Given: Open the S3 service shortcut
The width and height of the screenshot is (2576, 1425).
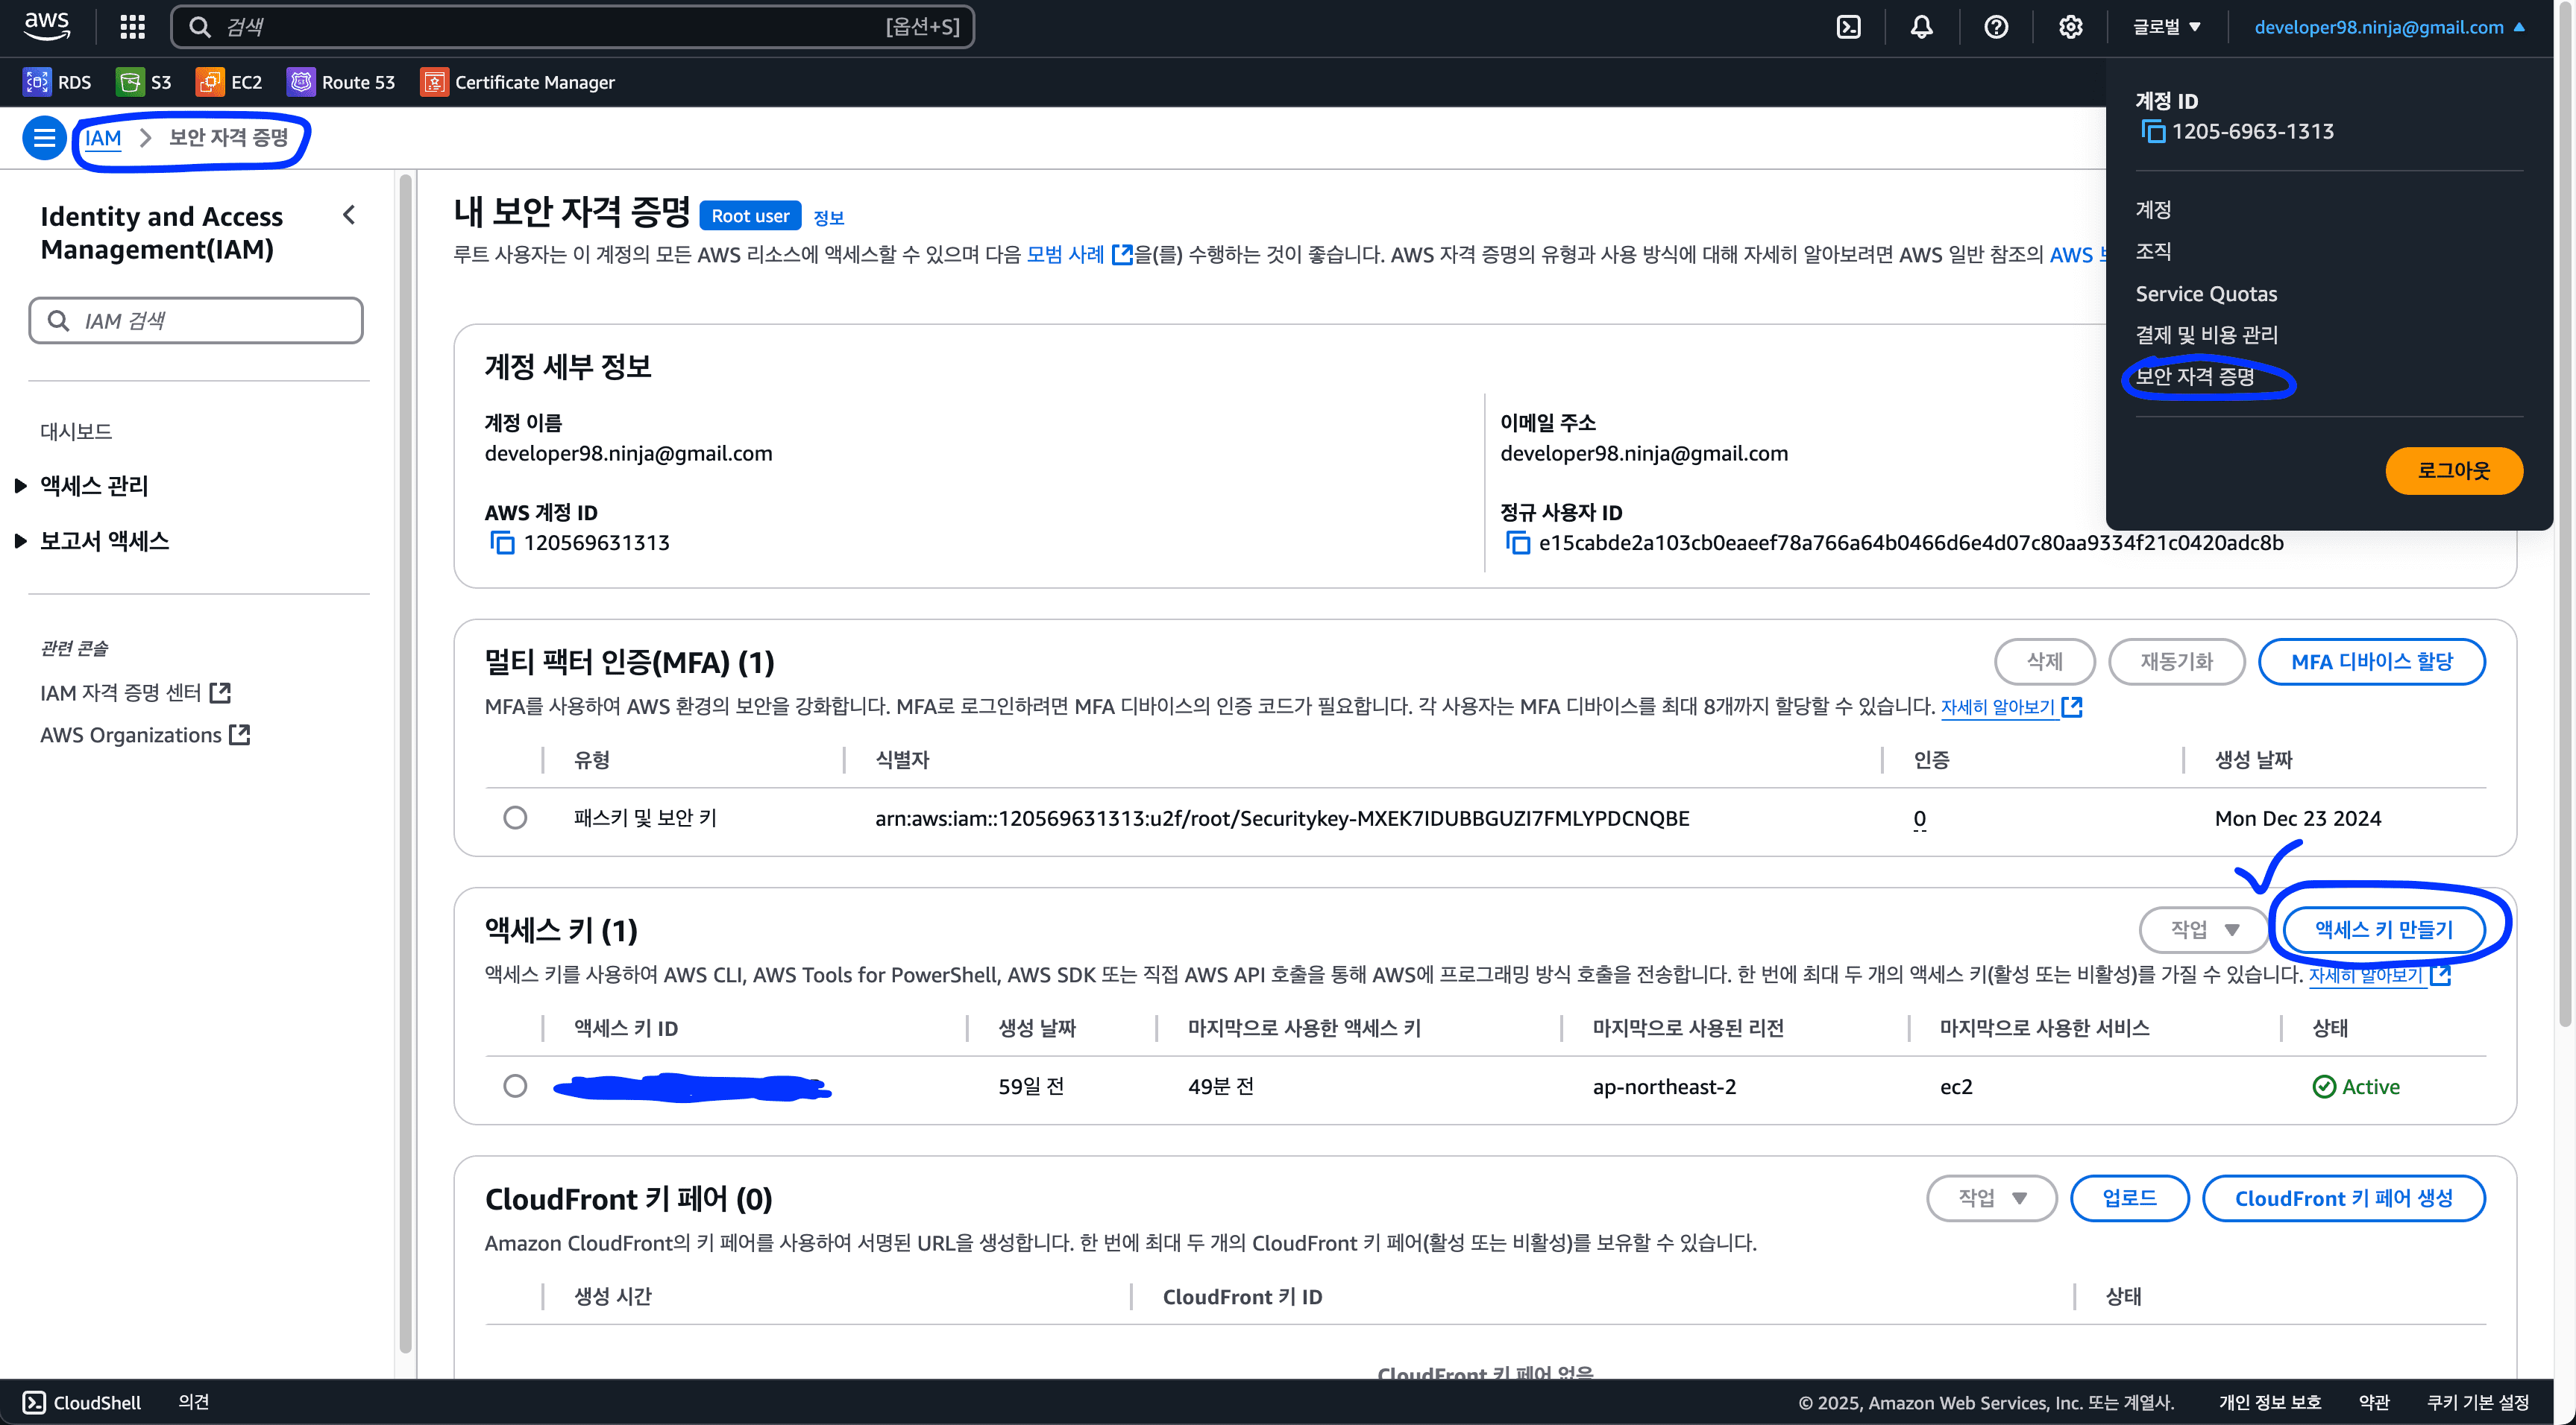Looking at the screenshot, I should pos(144,82).
